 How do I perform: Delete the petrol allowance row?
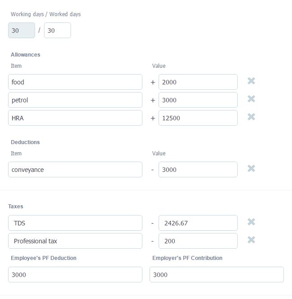tap(251, 99)
